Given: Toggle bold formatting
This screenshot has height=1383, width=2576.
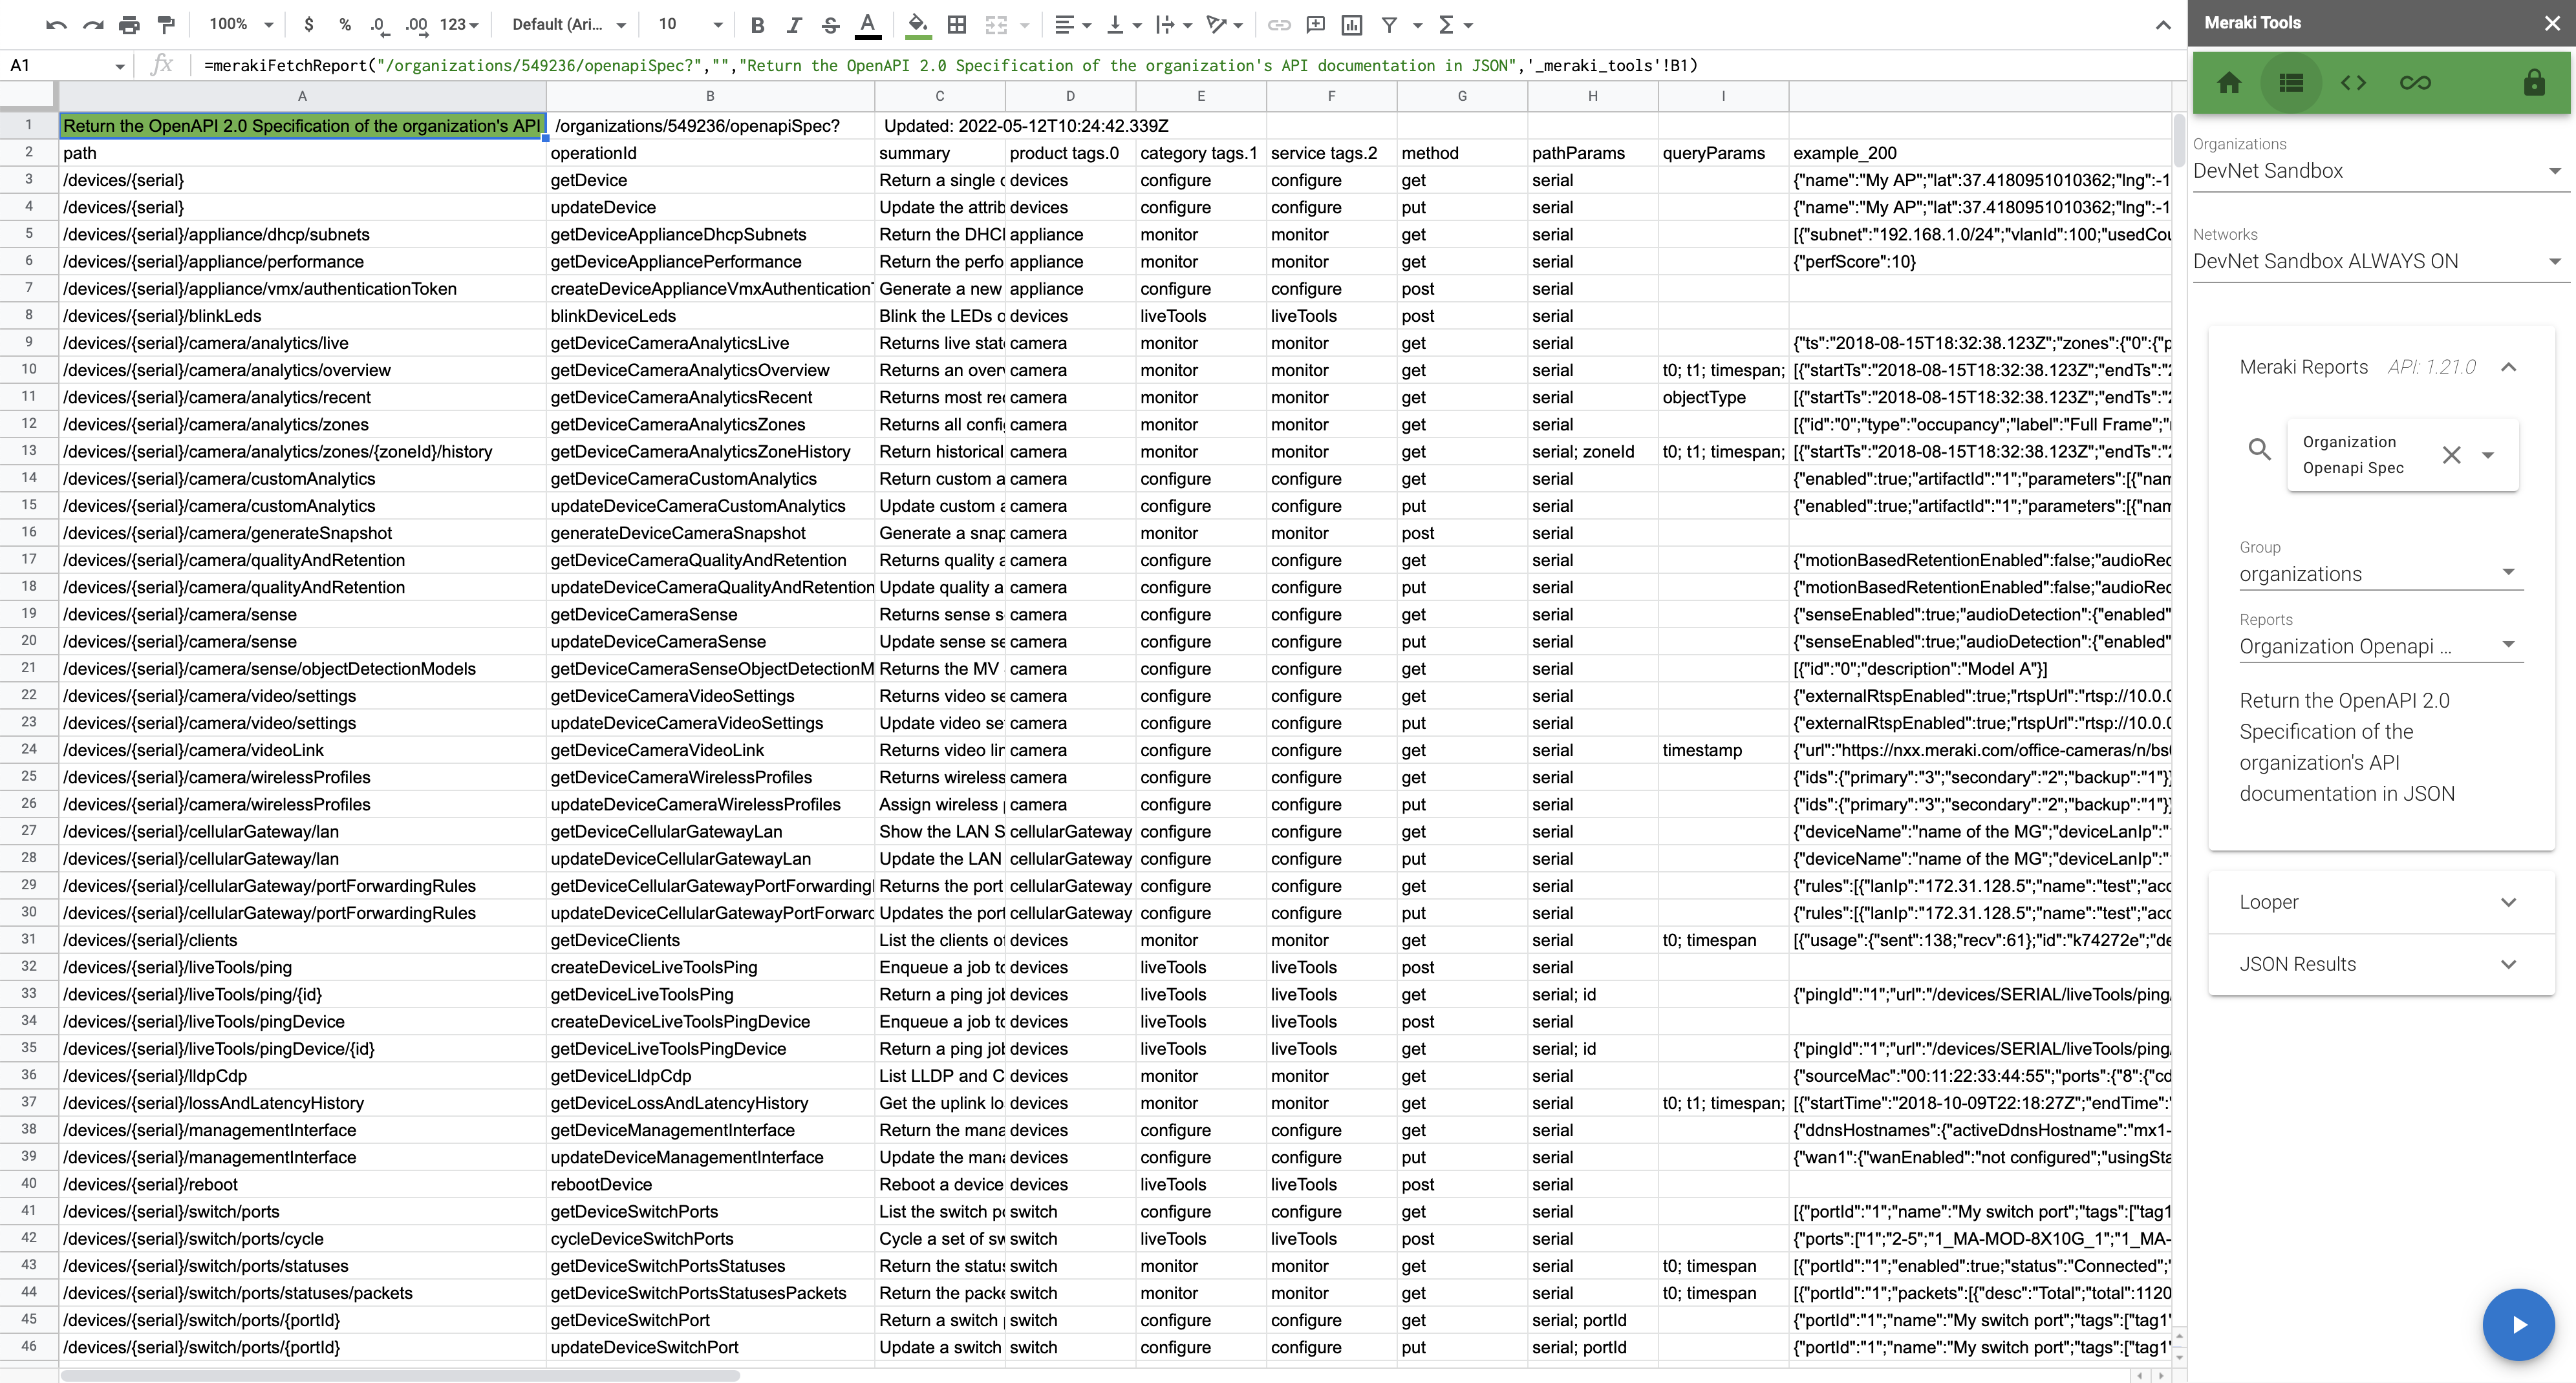Looking at the screenshot, I should tap(757, 25).
